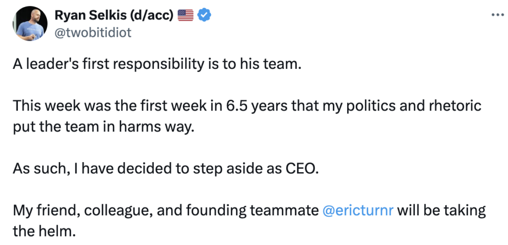The width and height of the screenshot is (508, 245).
Task: Click the final line "the helm."
Action: pyautogui.click(x=44, y=232)
